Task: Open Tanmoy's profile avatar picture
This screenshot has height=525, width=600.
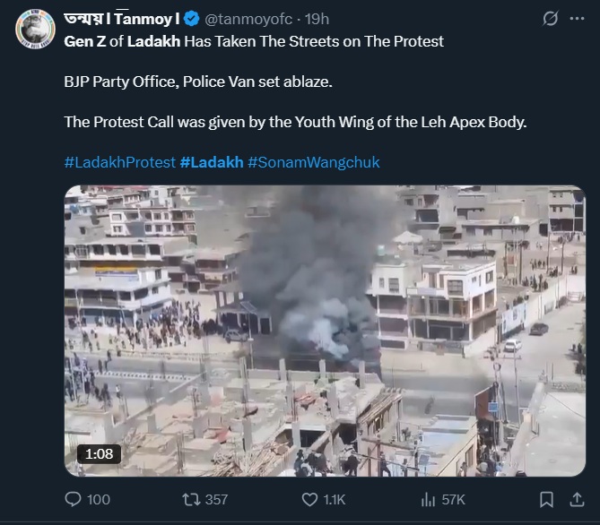Action: coord(35,29)
